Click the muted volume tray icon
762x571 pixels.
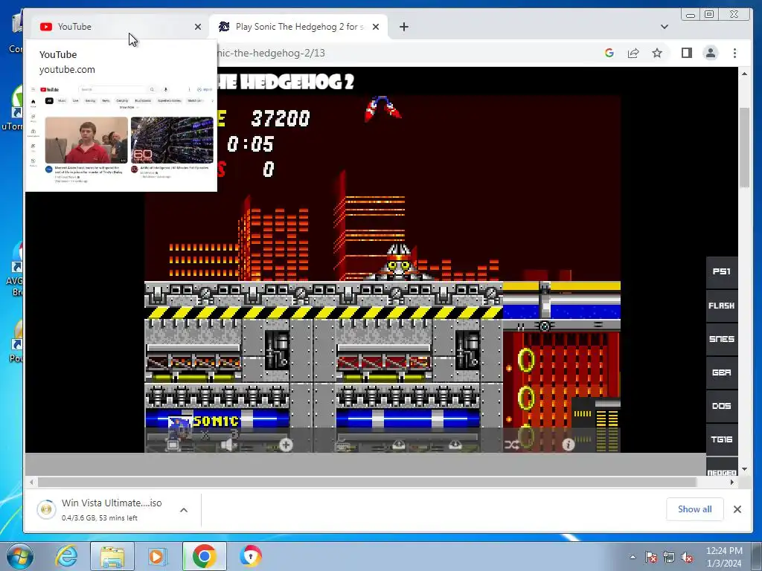(x=687, y=558)
